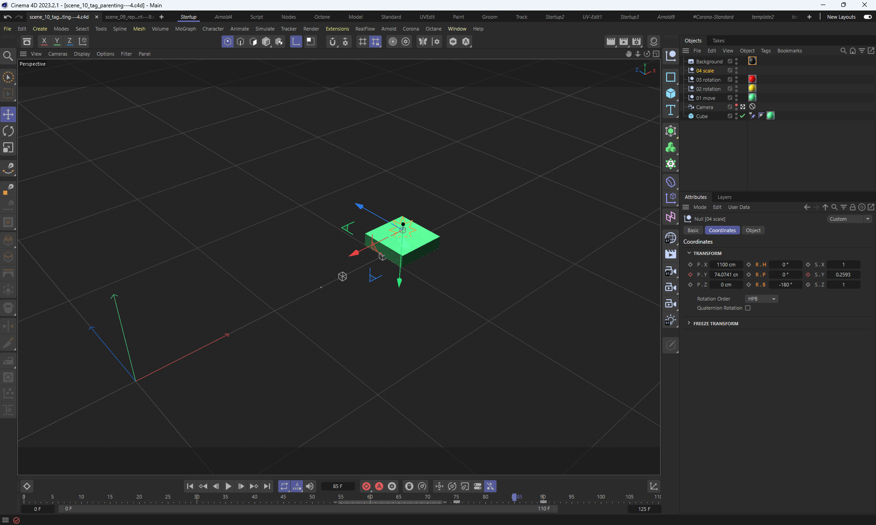Play the animation forwards
876x525 pixels.
click(228, 486)
